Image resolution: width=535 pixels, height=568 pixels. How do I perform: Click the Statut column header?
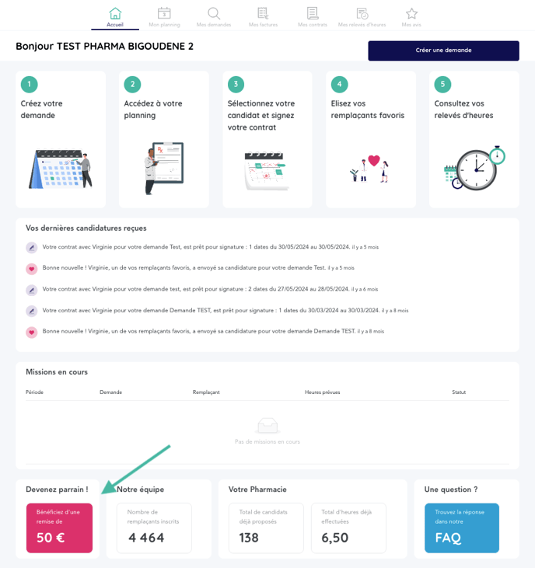pyautogui.click(x=459, y=392)
